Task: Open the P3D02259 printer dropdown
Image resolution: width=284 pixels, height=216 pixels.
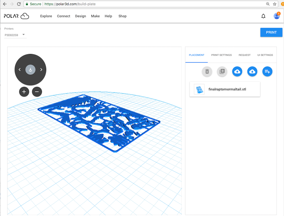Action: (15, 35)
